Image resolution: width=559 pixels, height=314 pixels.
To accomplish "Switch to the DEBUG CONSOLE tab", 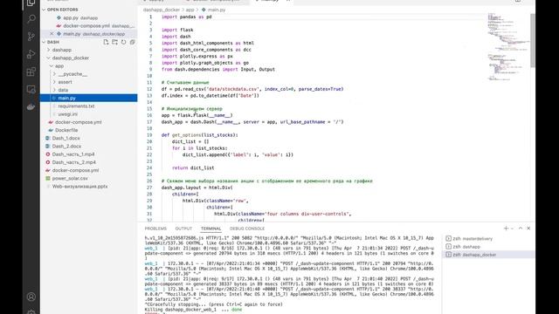I will (247, 229).
